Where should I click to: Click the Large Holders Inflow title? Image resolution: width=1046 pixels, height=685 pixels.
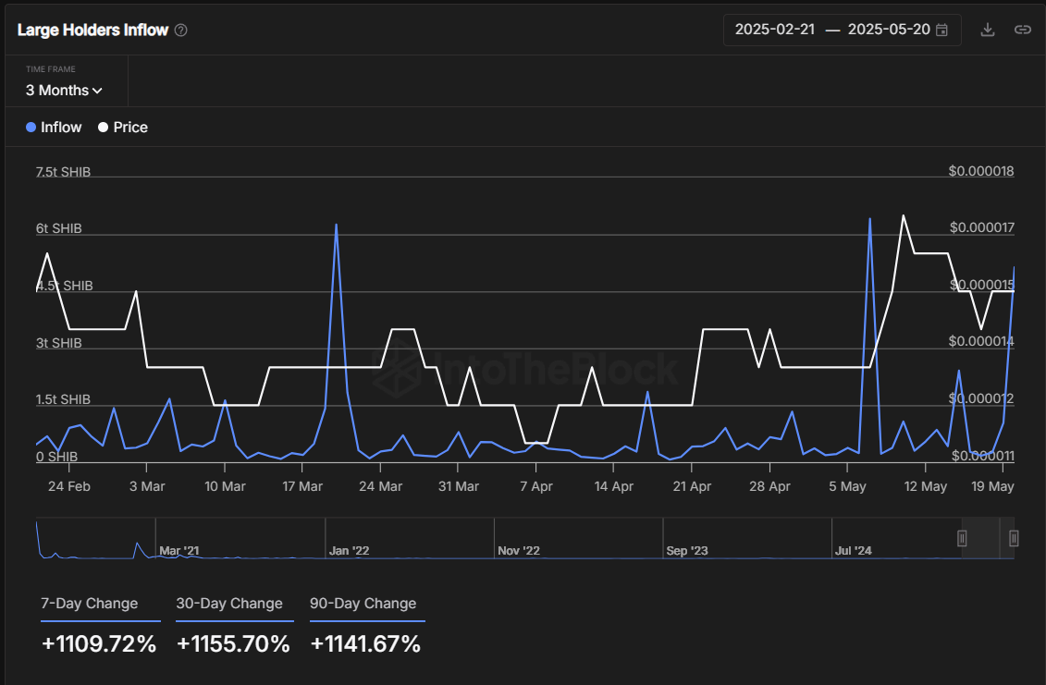93,31
